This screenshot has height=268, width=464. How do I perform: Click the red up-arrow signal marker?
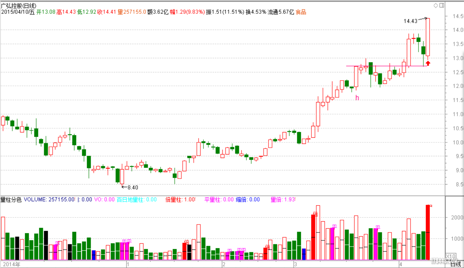click(x=428, y=63)
